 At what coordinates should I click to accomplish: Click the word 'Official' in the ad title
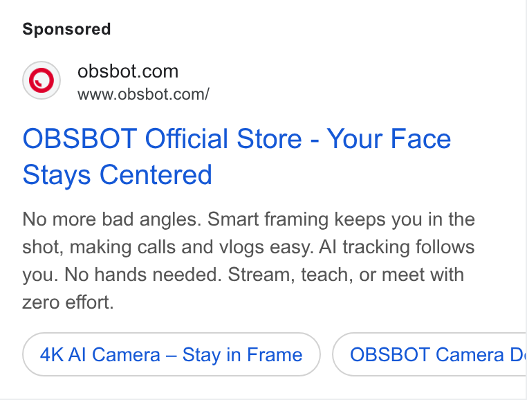(187, 138)
